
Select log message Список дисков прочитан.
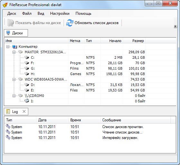point(123,127)
